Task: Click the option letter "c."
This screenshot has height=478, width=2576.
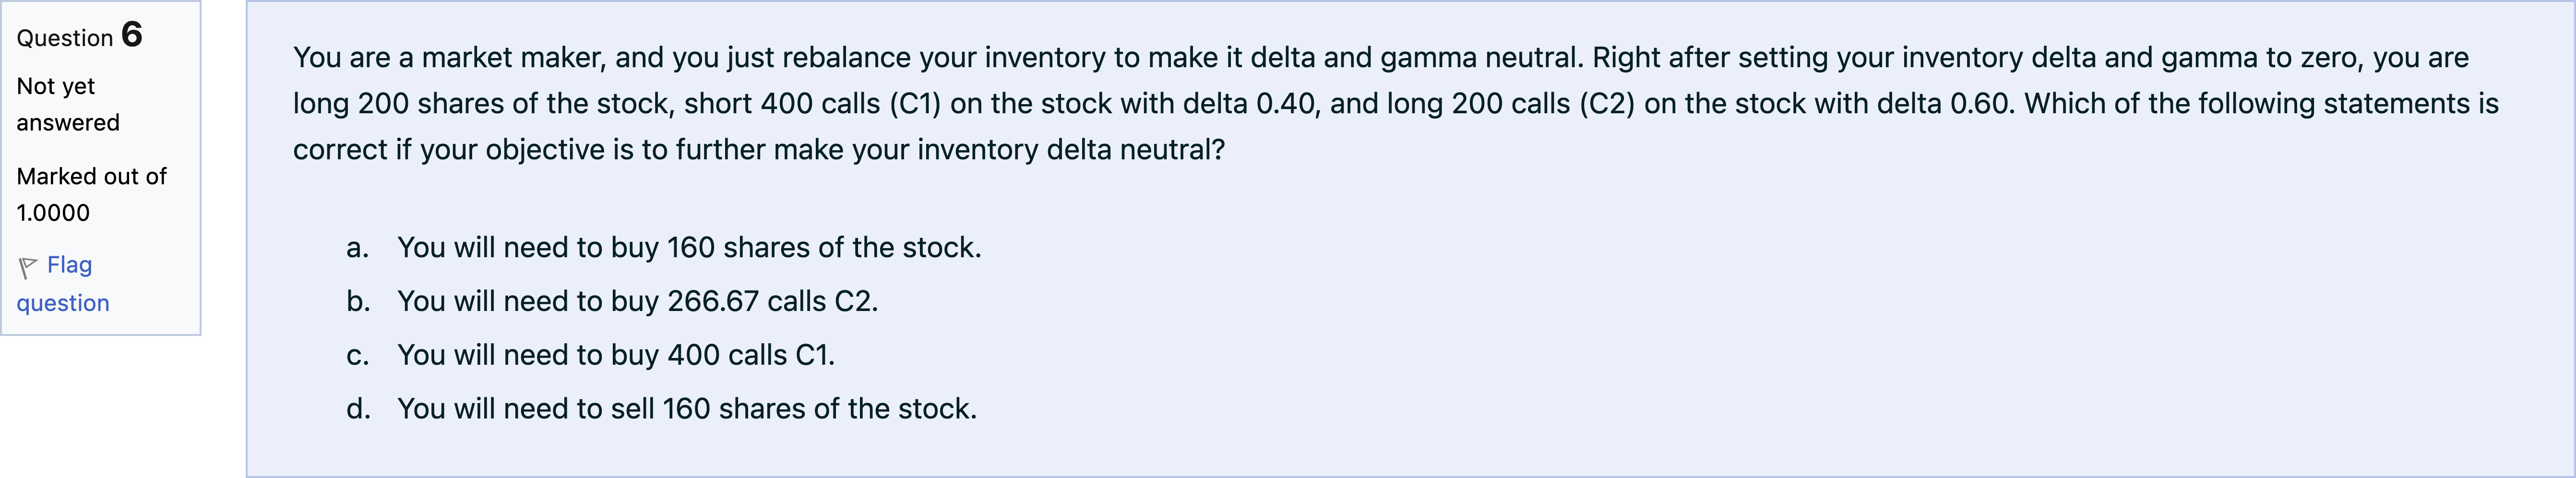Action: (x=357, y=355)
